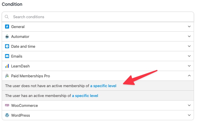Expand the Automator section chevron
Screen dimensions: 197x123
pos(189,36)
